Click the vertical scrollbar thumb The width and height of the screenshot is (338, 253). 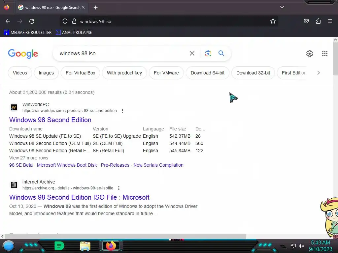pos(335,59)
